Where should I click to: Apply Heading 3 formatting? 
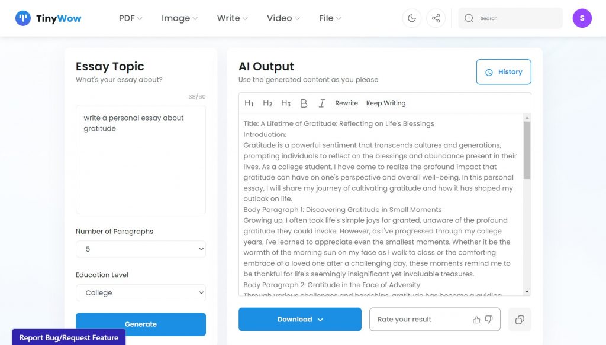[286, 103]
